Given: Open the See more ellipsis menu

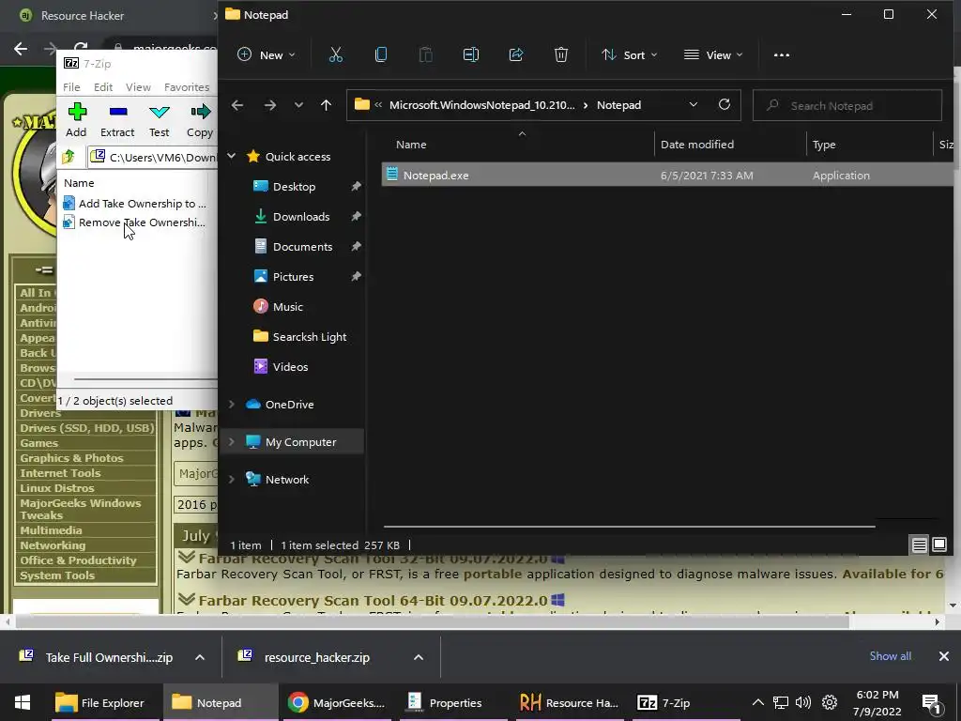Looking at the screenshot, I should point(782,55).
